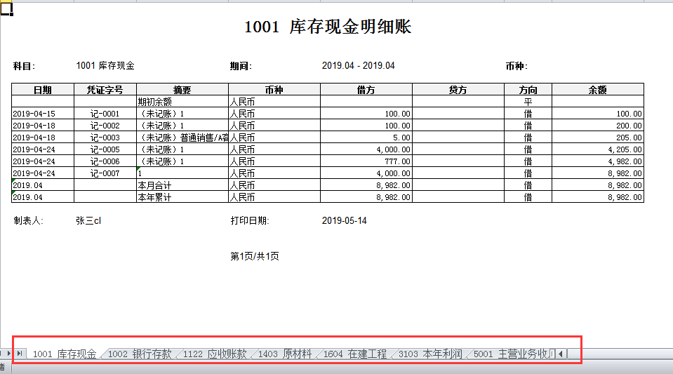
Task: Select the balance cell 200.00
Action: tap(598, 126)
